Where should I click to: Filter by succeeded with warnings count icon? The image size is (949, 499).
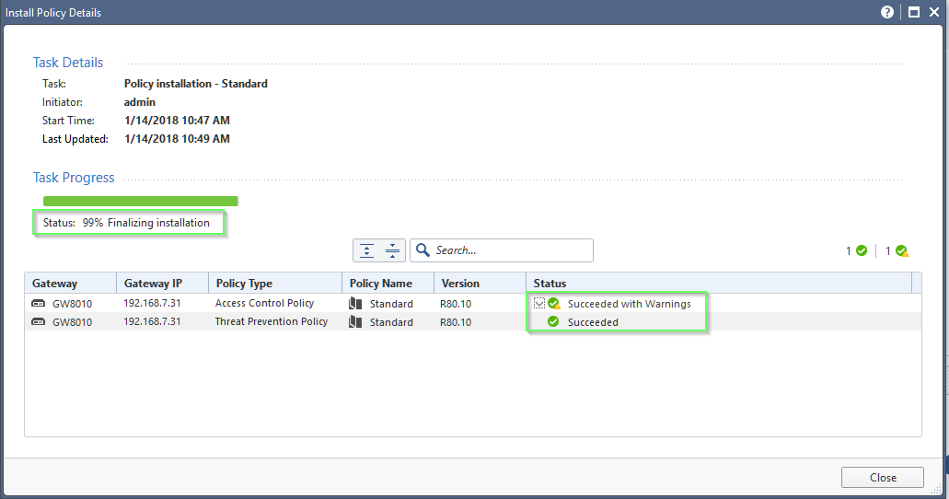click(x=902, y=250)
